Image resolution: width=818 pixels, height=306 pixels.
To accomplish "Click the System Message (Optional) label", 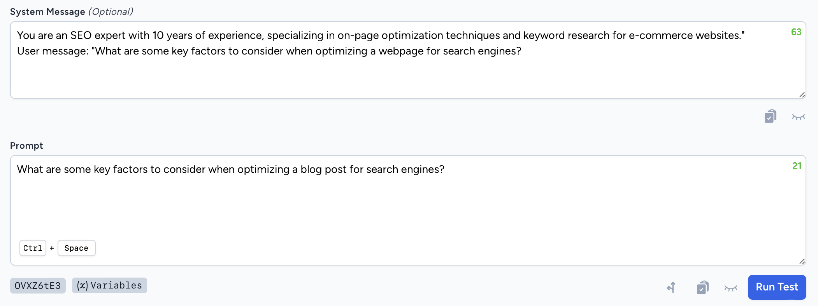I will click(x=71, y=11).
